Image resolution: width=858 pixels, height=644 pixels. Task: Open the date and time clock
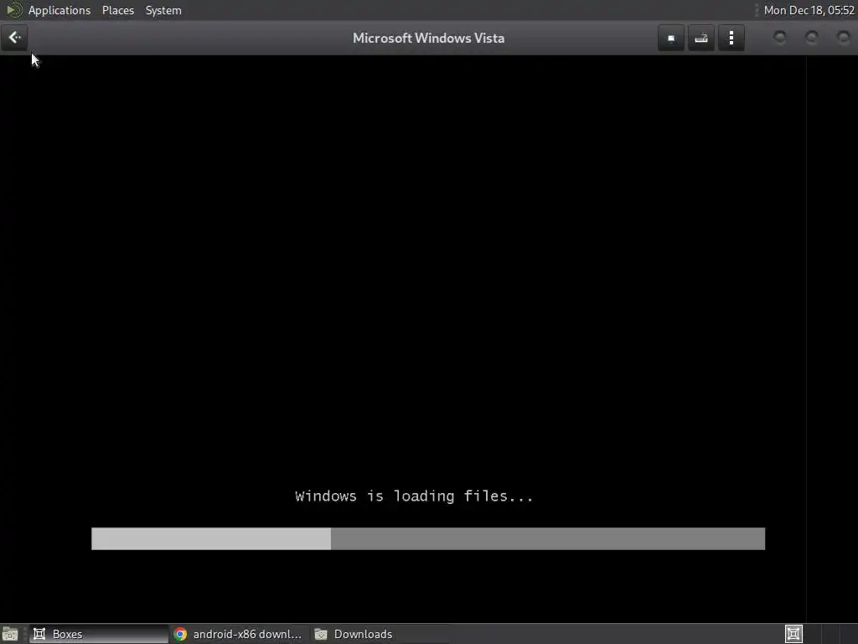[809, 10]
